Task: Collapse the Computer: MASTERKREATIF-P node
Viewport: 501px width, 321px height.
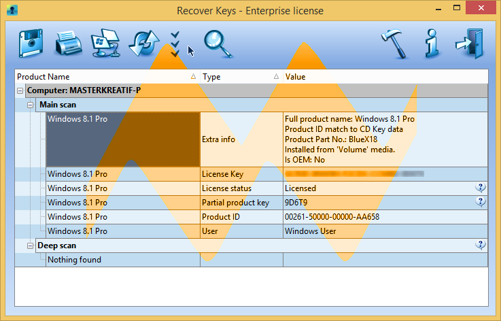Action: point(20,91)
